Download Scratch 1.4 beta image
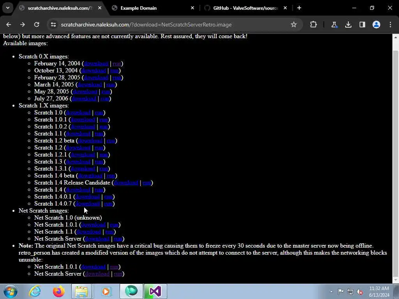This screenshot has height=299, width=399. pos(90,176)
